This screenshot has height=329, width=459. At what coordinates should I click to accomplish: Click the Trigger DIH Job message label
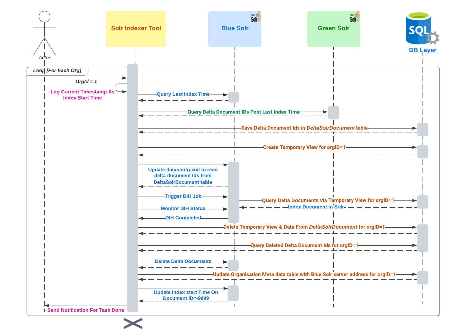[183, 196]
